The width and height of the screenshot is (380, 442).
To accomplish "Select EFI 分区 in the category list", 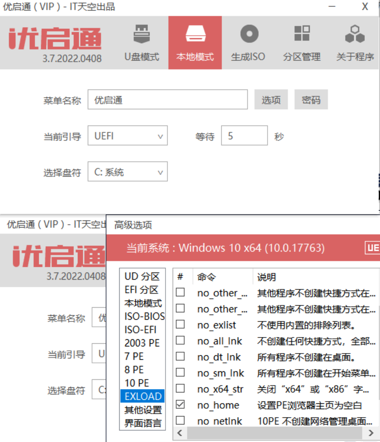I will (x=141, y=290).
